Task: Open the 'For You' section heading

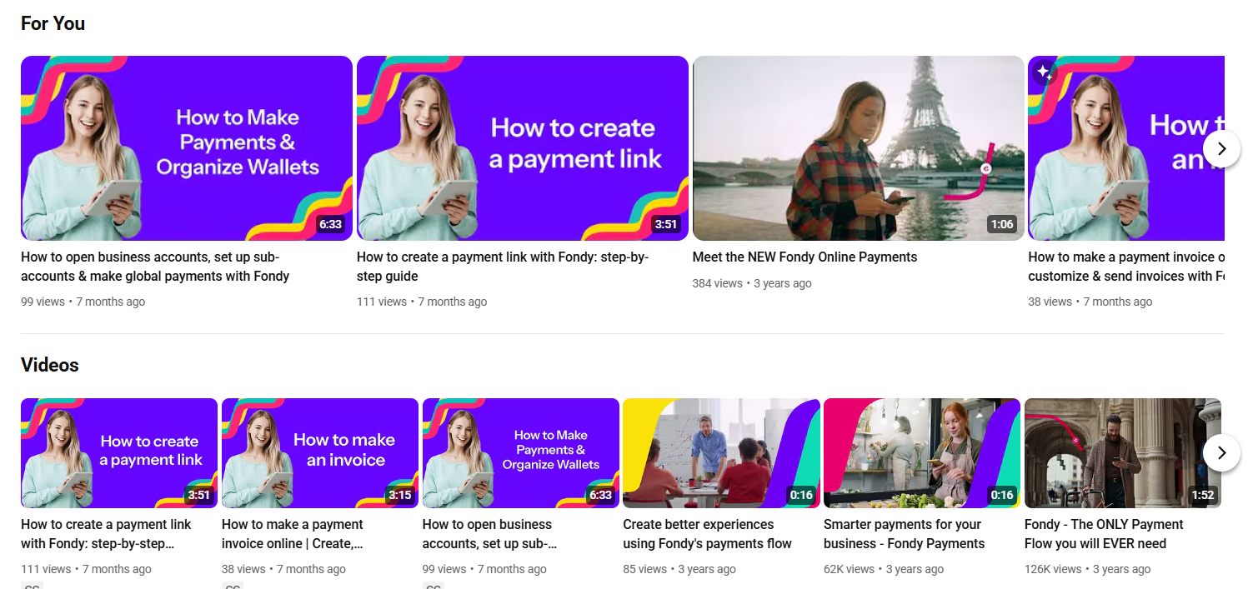Action: click(53, 23)
